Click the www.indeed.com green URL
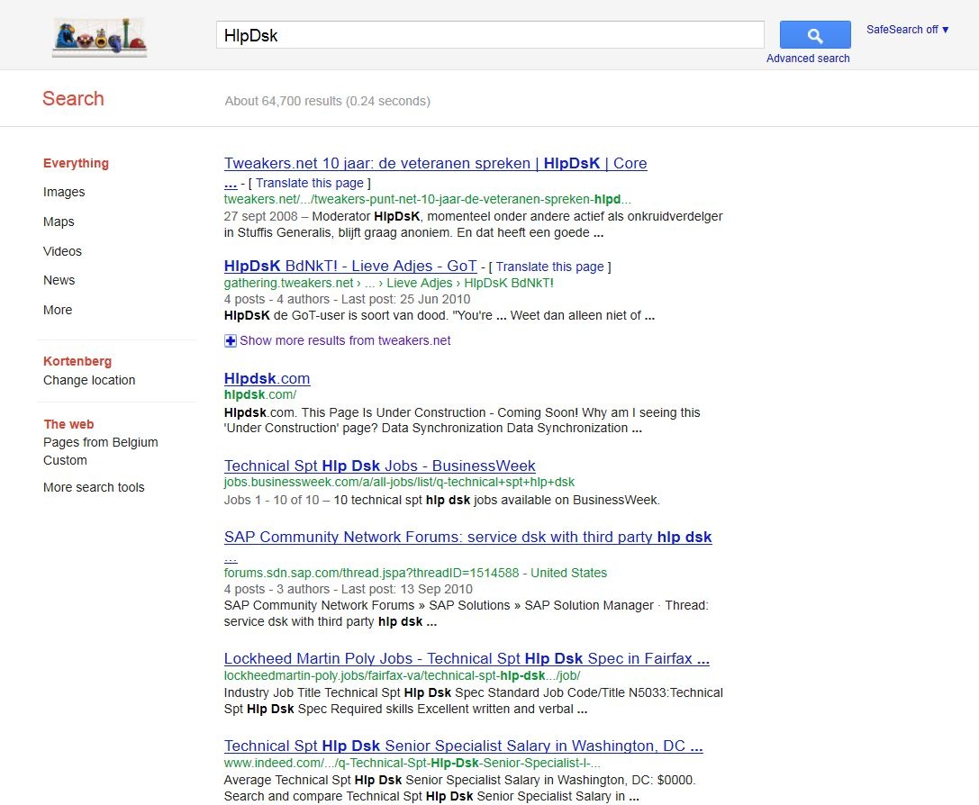This screenshot has width=979, height=805. (412, 763)
